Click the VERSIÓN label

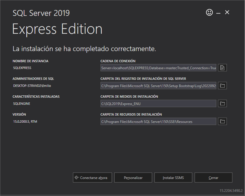click(x=19, y=114)
